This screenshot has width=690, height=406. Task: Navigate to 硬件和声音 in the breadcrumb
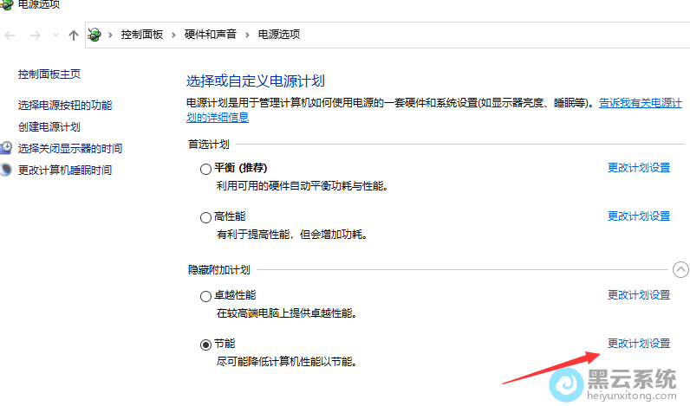point(211,35)
